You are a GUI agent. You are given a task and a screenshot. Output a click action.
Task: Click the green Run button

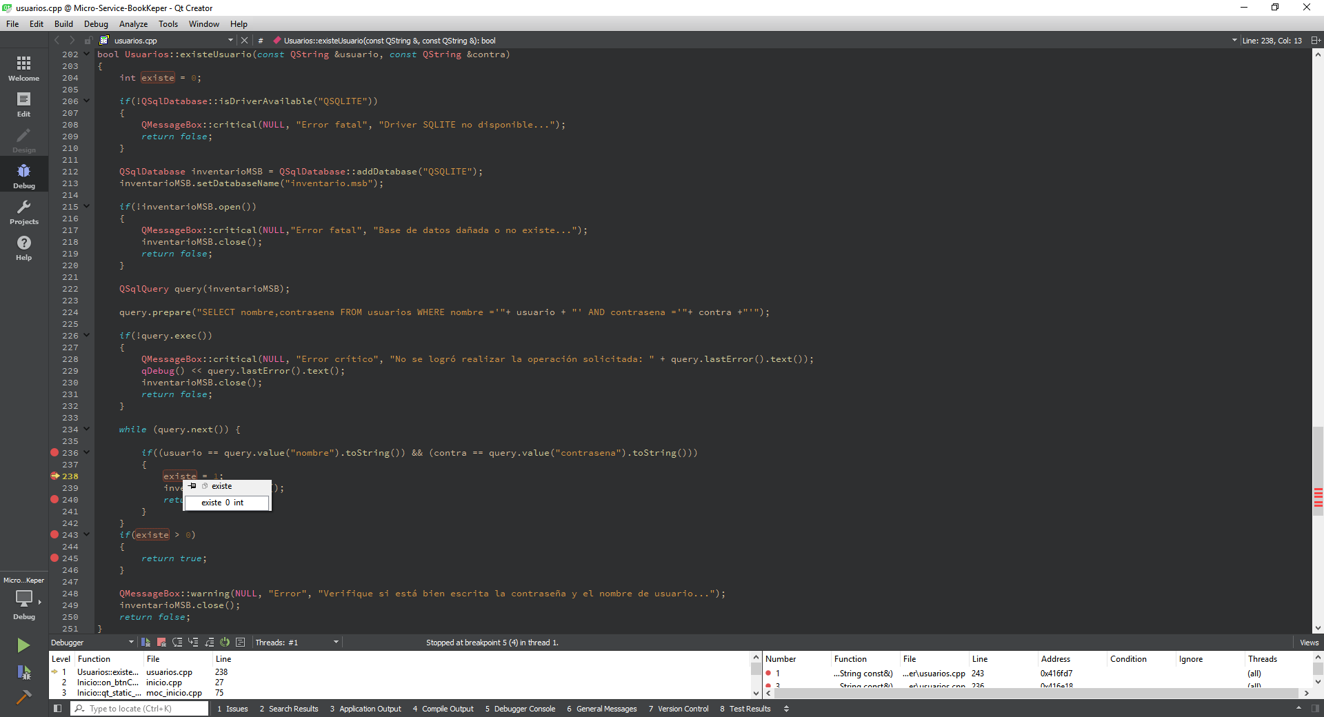tap(23, 645)
